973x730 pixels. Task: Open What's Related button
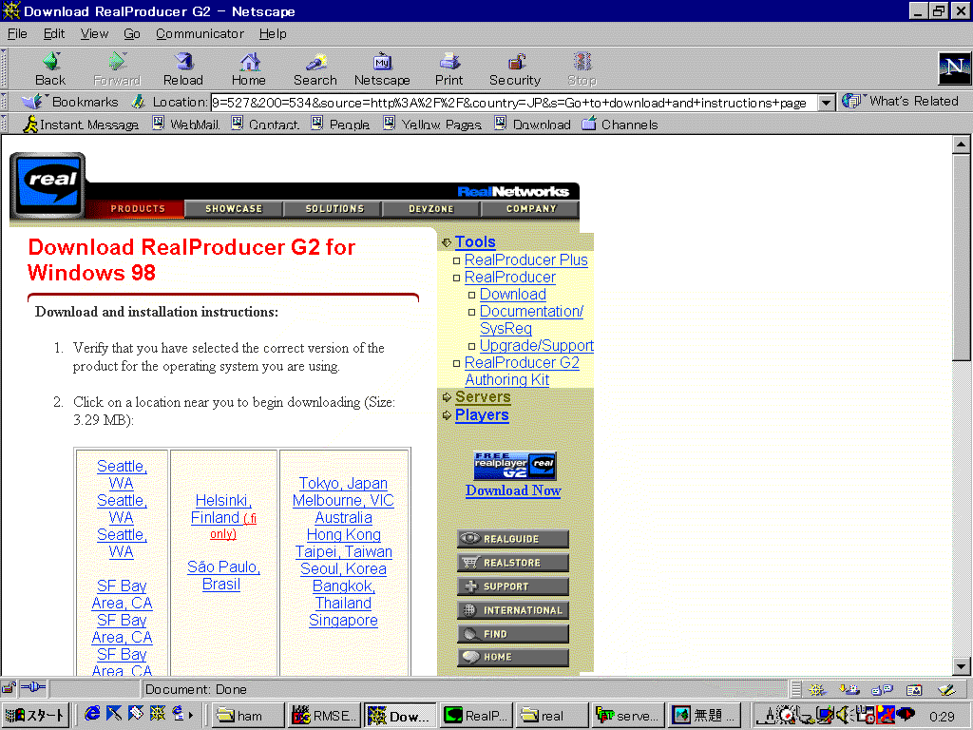coord(901,101)
